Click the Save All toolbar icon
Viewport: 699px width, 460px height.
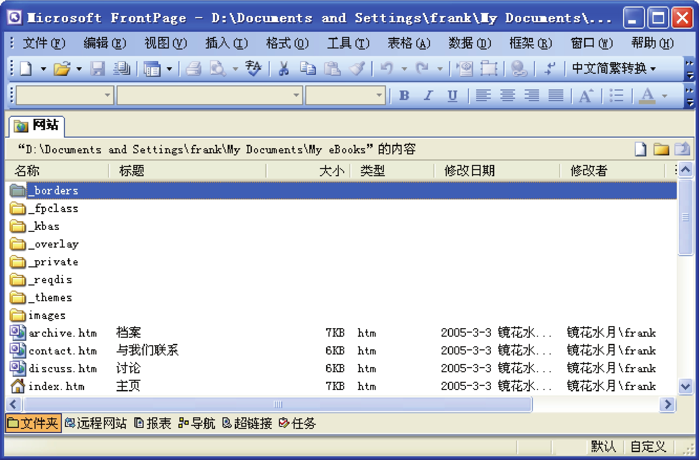click(122, 69)
